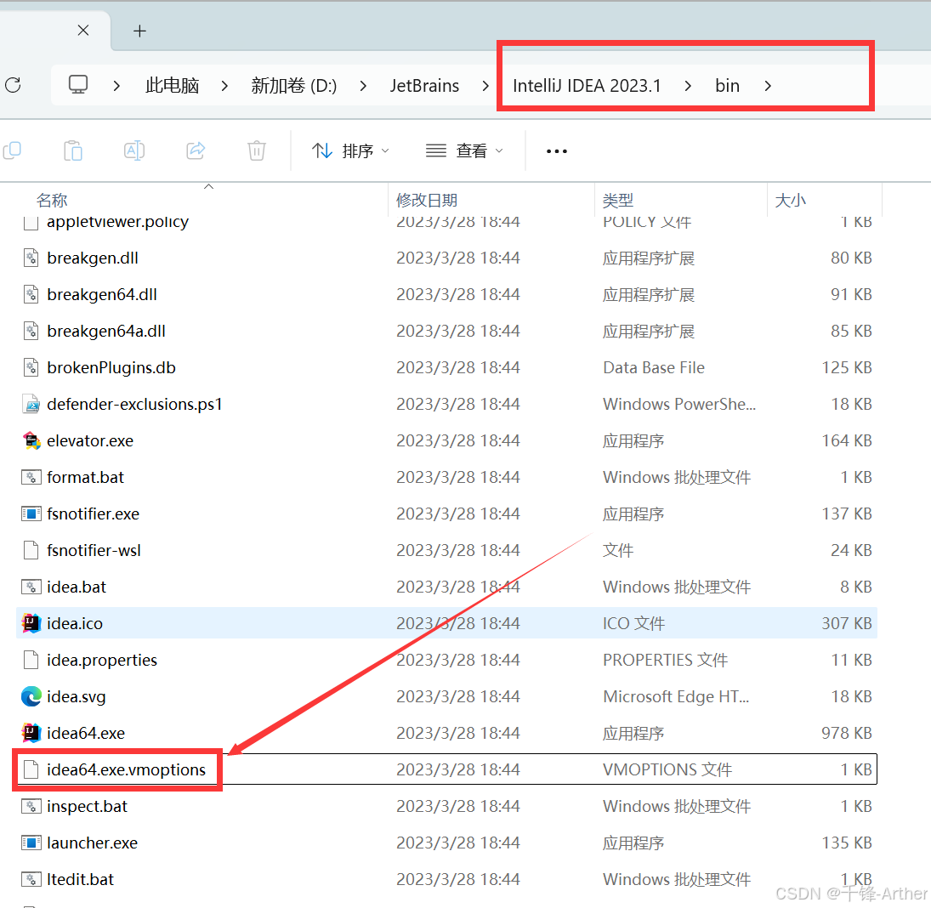Select the idea64.exe.vmoptions file

click(123, 769)
